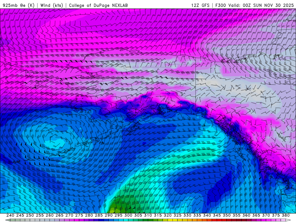The image size is (296, 222).
Task: Select the "12Z GFS" model run label
Action: (x=200, y=5)
